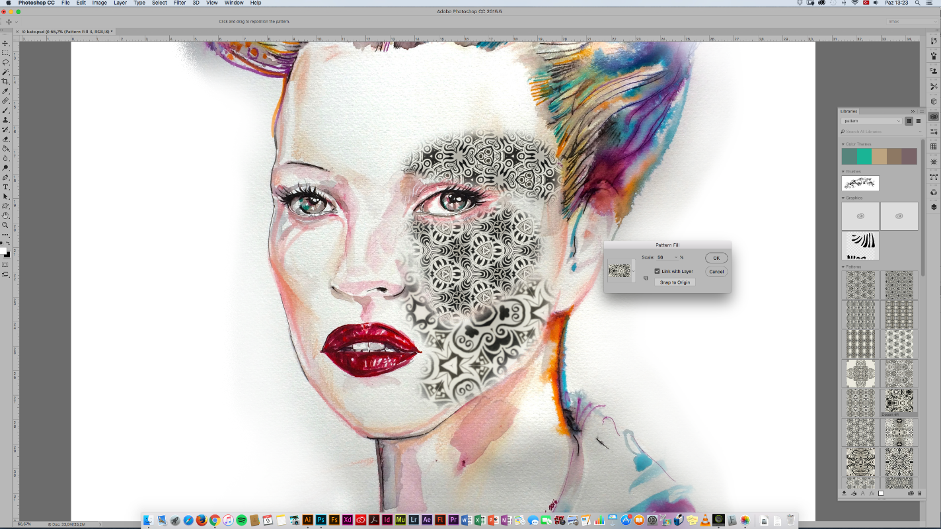The width and height of the screenshot is (941, 529).
Task: Open Illustrator from the Dock
Action: click(307, 520)
